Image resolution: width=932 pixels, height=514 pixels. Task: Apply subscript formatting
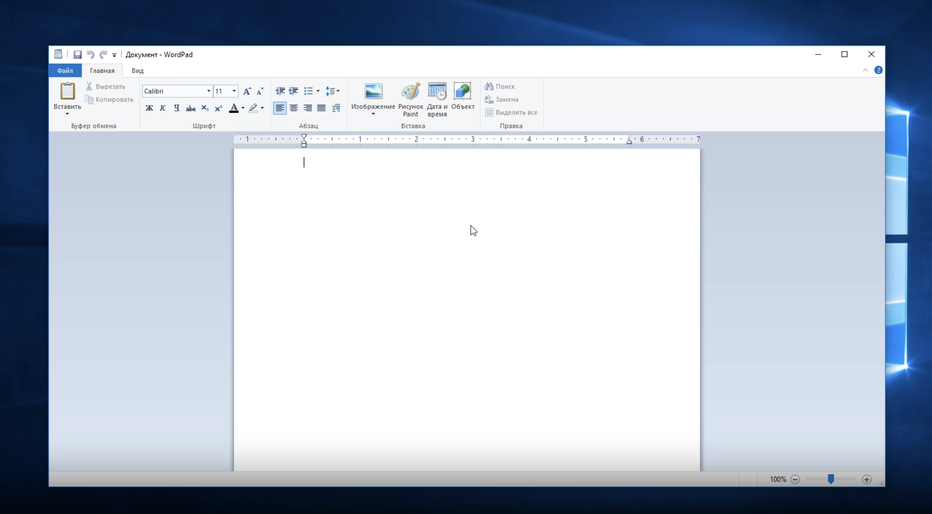click(205, 108)
